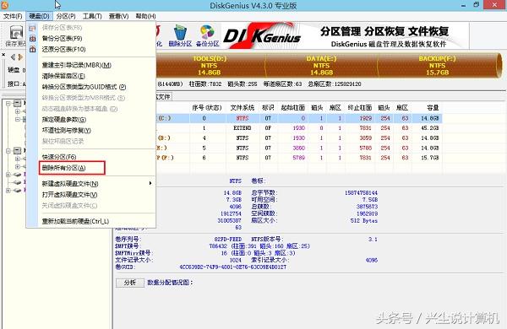Go back with the left navigation arrow
The width and height of the screenshot is (507, 329).
[13, 57]
